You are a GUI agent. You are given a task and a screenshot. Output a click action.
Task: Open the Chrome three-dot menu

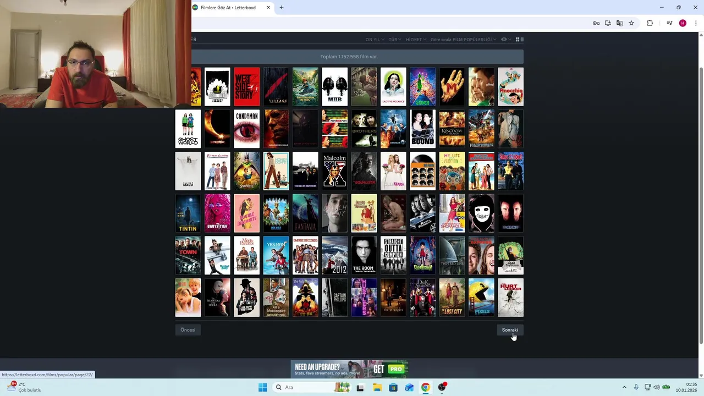(696, 23)
